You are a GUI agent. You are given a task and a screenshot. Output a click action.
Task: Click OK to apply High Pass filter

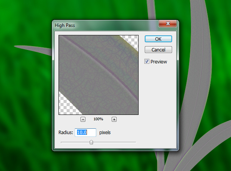point(158,39)
